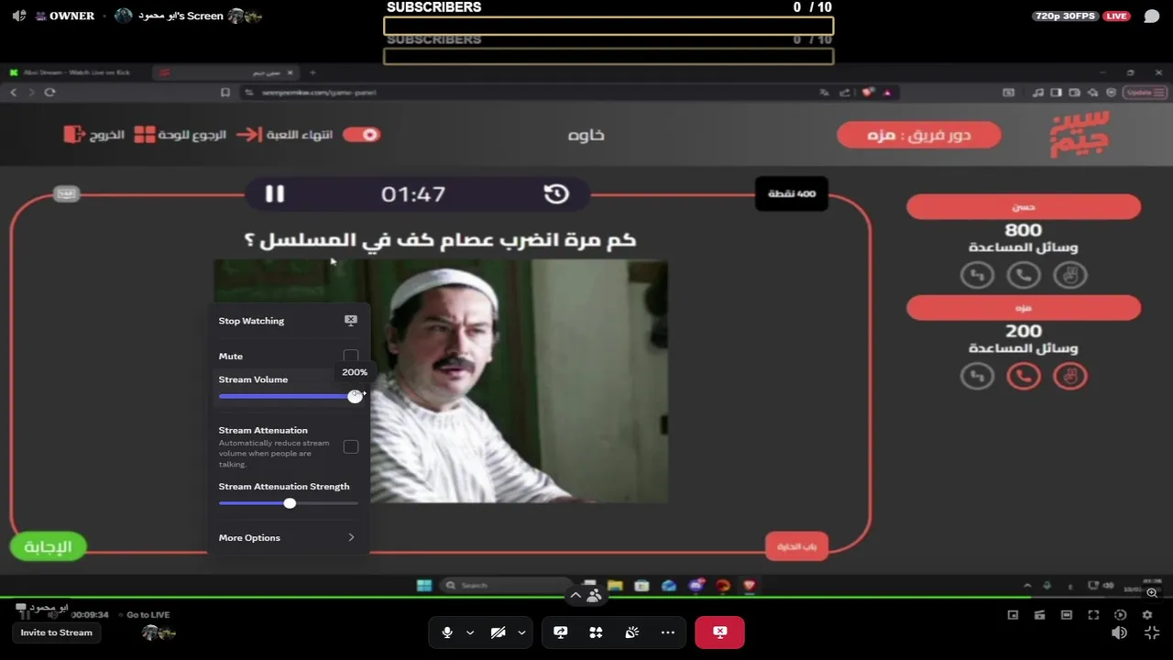Click the speaker icon next to OWNER
This screenshot has height=660, width=1173.
tap(18, 16)
